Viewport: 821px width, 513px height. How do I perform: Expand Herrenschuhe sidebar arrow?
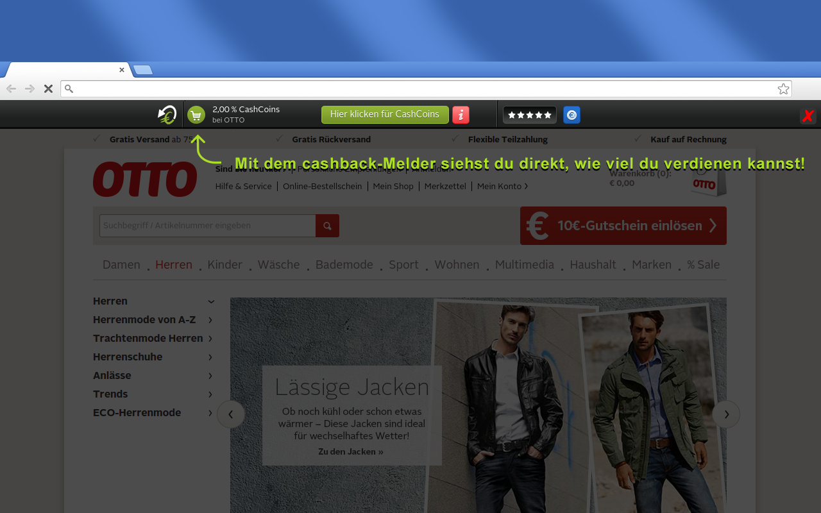[210, 357]
